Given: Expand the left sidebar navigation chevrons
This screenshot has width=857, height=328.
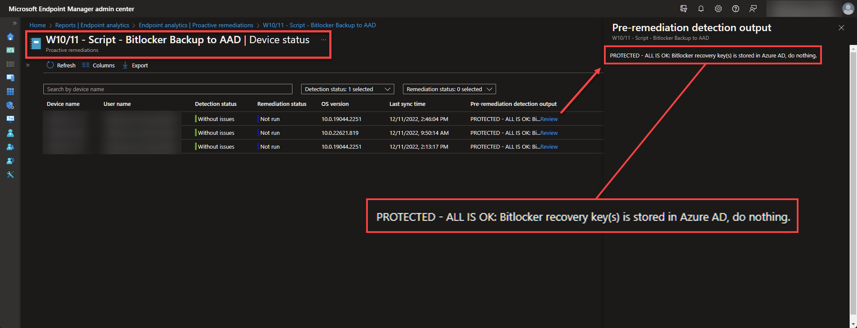Looking at the screenshot, I should point(14,23).
